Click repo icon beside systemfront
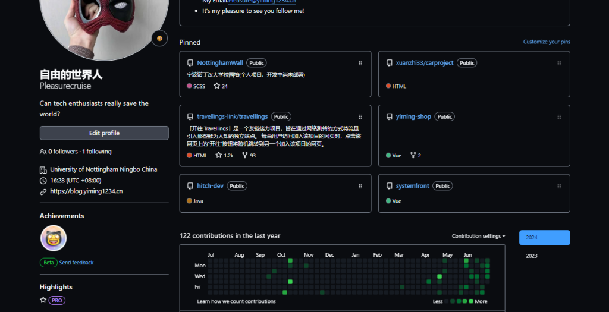The image size is (609, 312). pos(389,186)
